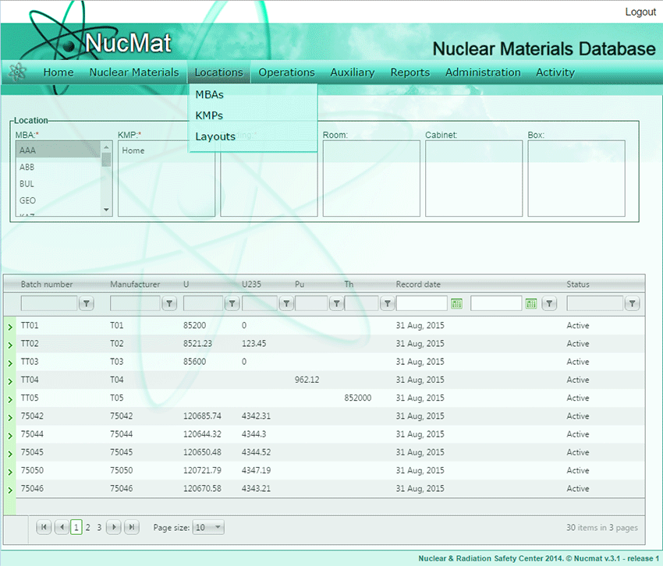Click the Batch number filter icon
Screen dimensions: 663x566
(x=87, y=304)
